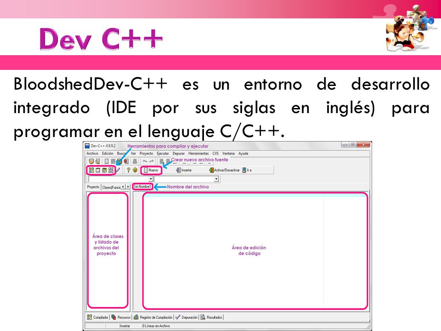
Task: Open the Edición menu
Action: [x=107, y=154]
